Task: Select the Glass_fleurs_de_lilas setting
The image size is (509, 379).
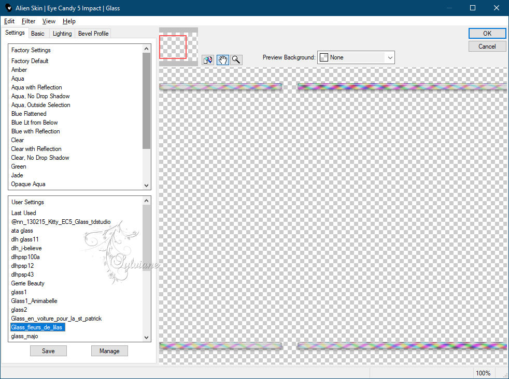Action: pyautogui.click(x=38, y=327)
